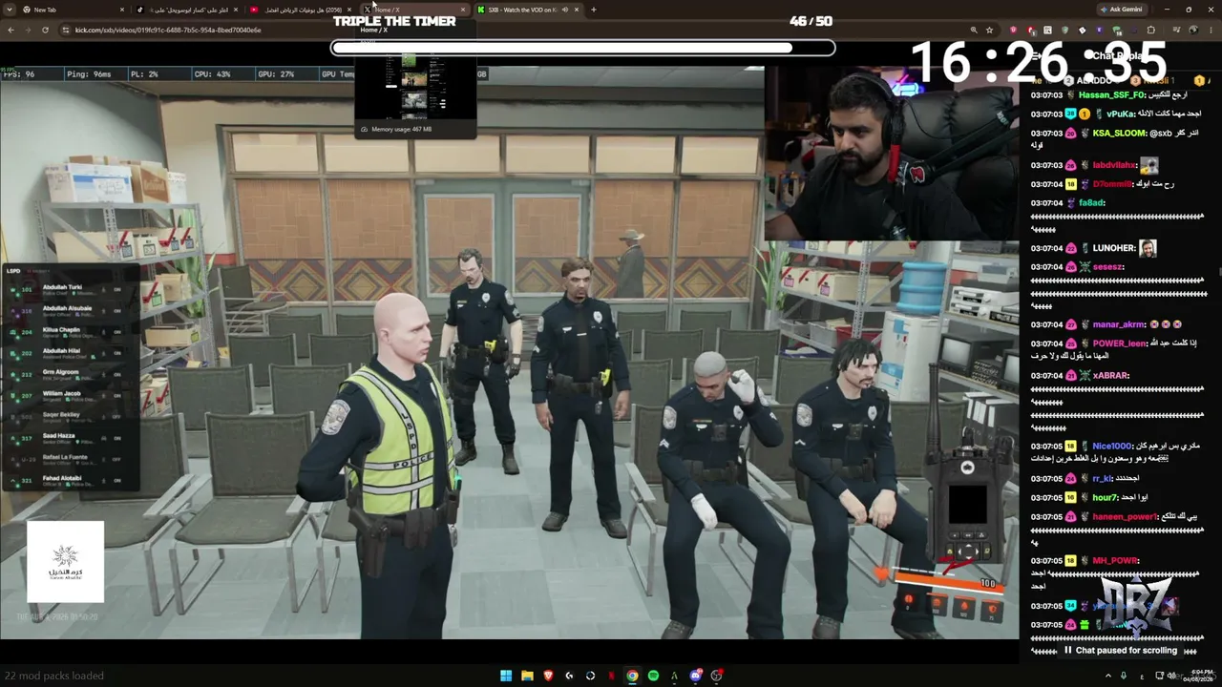Click fa8ad's username in chat
The width and height of the screenshot is (1222, 687).
(x=1092, y=203)
